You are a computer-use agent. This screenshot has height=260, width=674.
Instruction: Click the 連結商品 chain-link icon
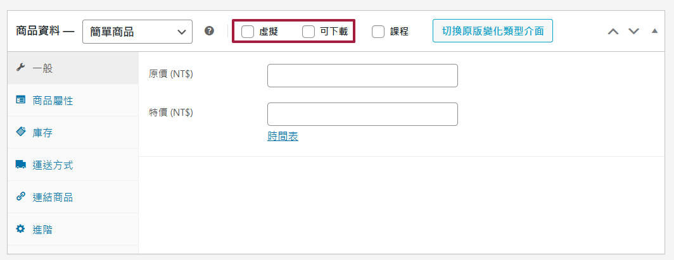[x=20, y=197]
